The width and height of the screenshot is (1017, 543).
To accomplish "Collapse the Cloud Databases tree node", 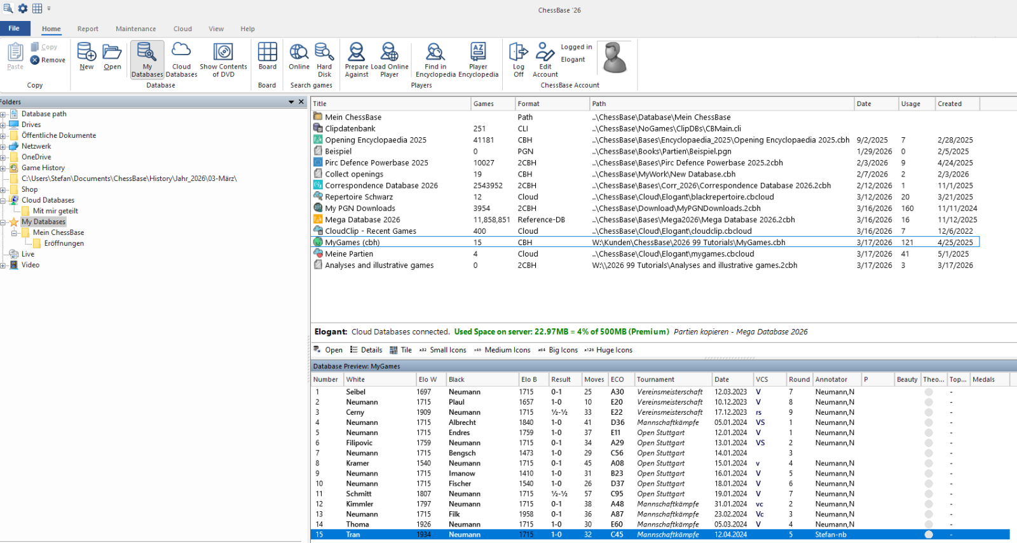I will click(3, 200).
